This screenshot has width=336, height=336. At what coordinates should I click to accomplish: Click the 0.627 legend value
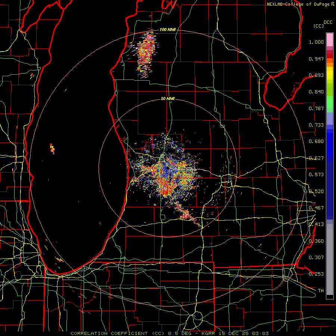point(316,158)
